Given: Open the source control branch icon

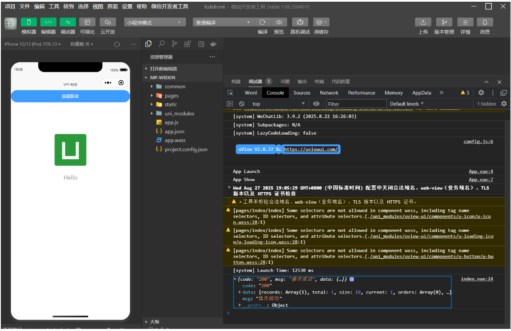Looking at the screenshot, I should [174, 43].
